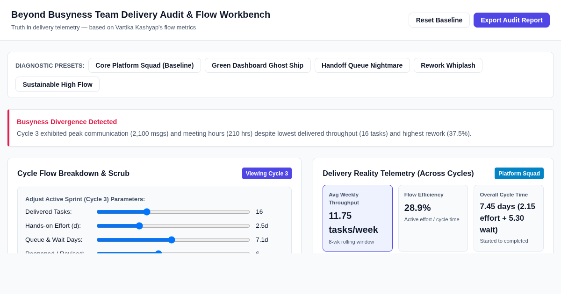Click the 28.9% flow efficiency value
The height and width of the screenshot is (294, 561).
[x=417, y=208]
